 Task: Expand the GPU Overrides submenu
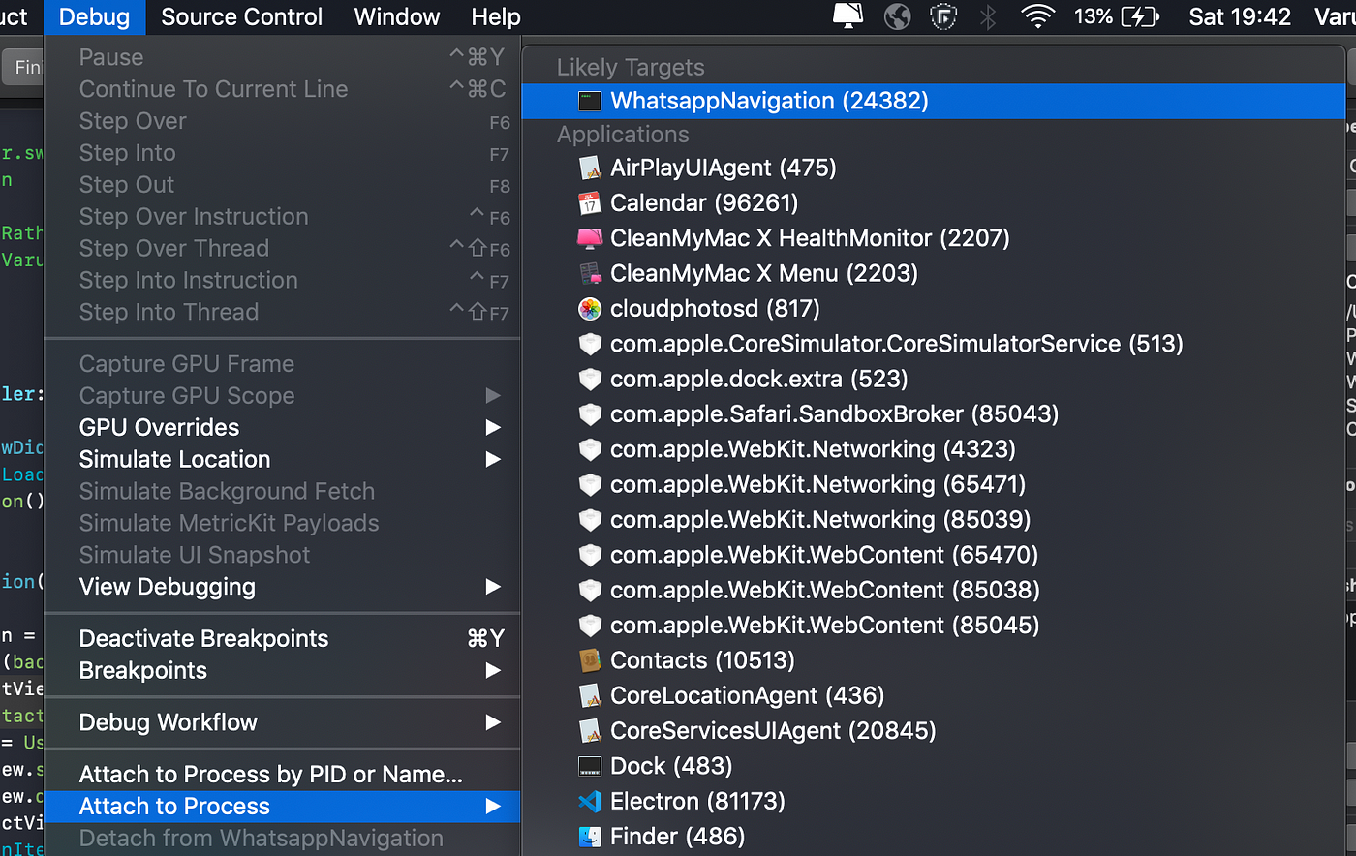pos(282,428)
